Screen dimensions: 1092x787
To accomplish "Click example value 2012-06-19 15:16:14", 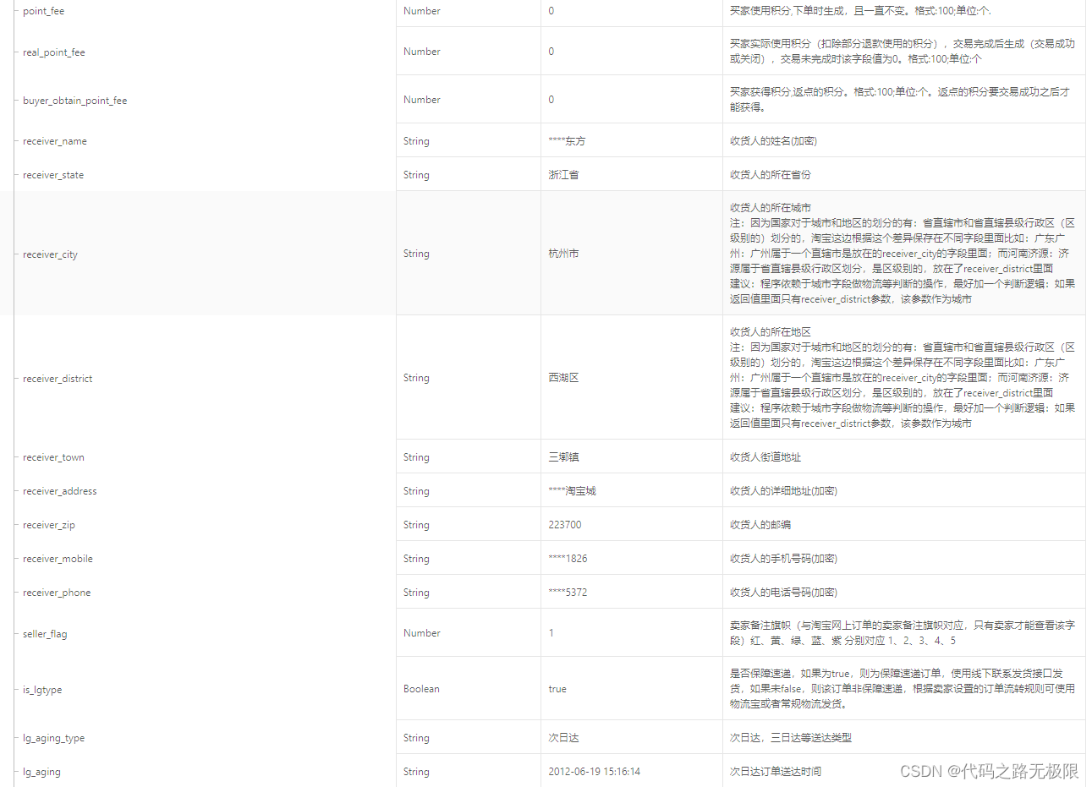I will click(594, 772).
